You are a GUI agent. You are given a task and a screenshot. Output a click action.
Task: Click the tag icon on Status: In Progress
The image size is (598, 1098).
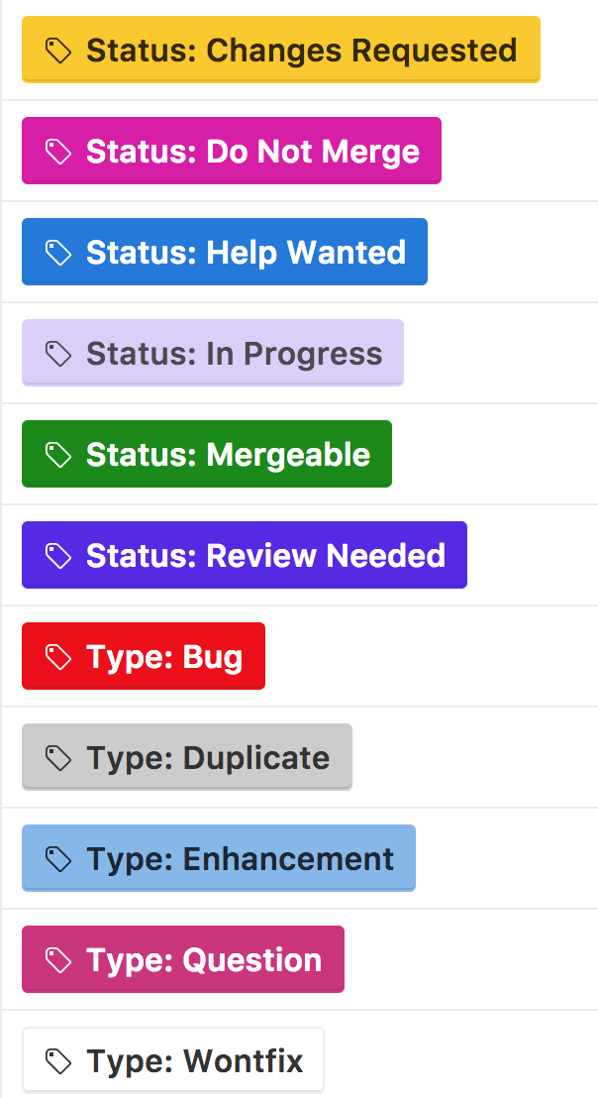coord(56,353)
